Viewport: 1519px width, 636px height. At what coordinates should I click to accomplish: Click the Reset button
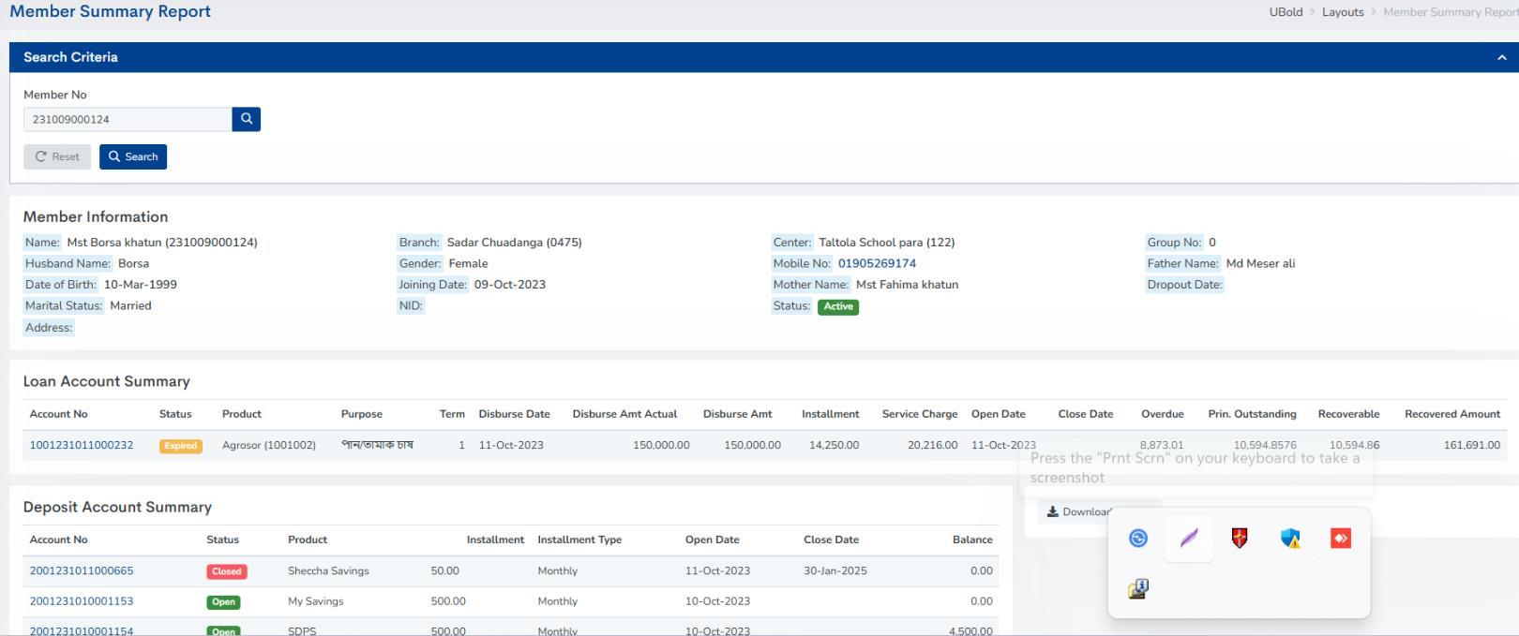point(57,156)
